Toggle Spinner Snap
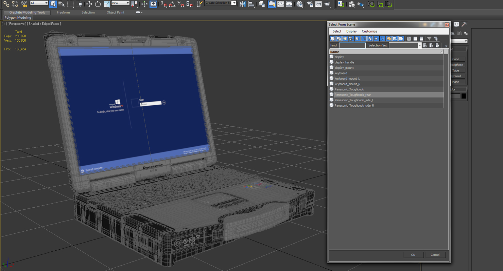The height and width of the screenshot is (271, 503). click(190, 4)
